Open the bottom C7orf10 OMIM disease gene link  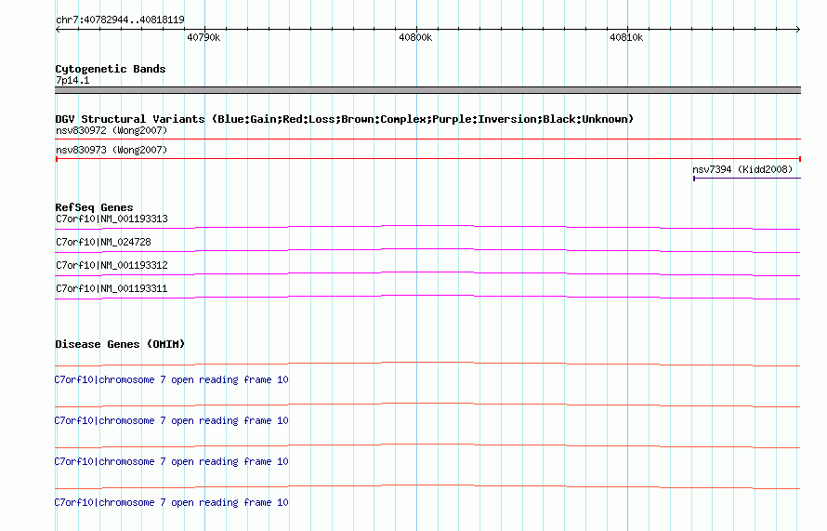click(x=171, y=502)
